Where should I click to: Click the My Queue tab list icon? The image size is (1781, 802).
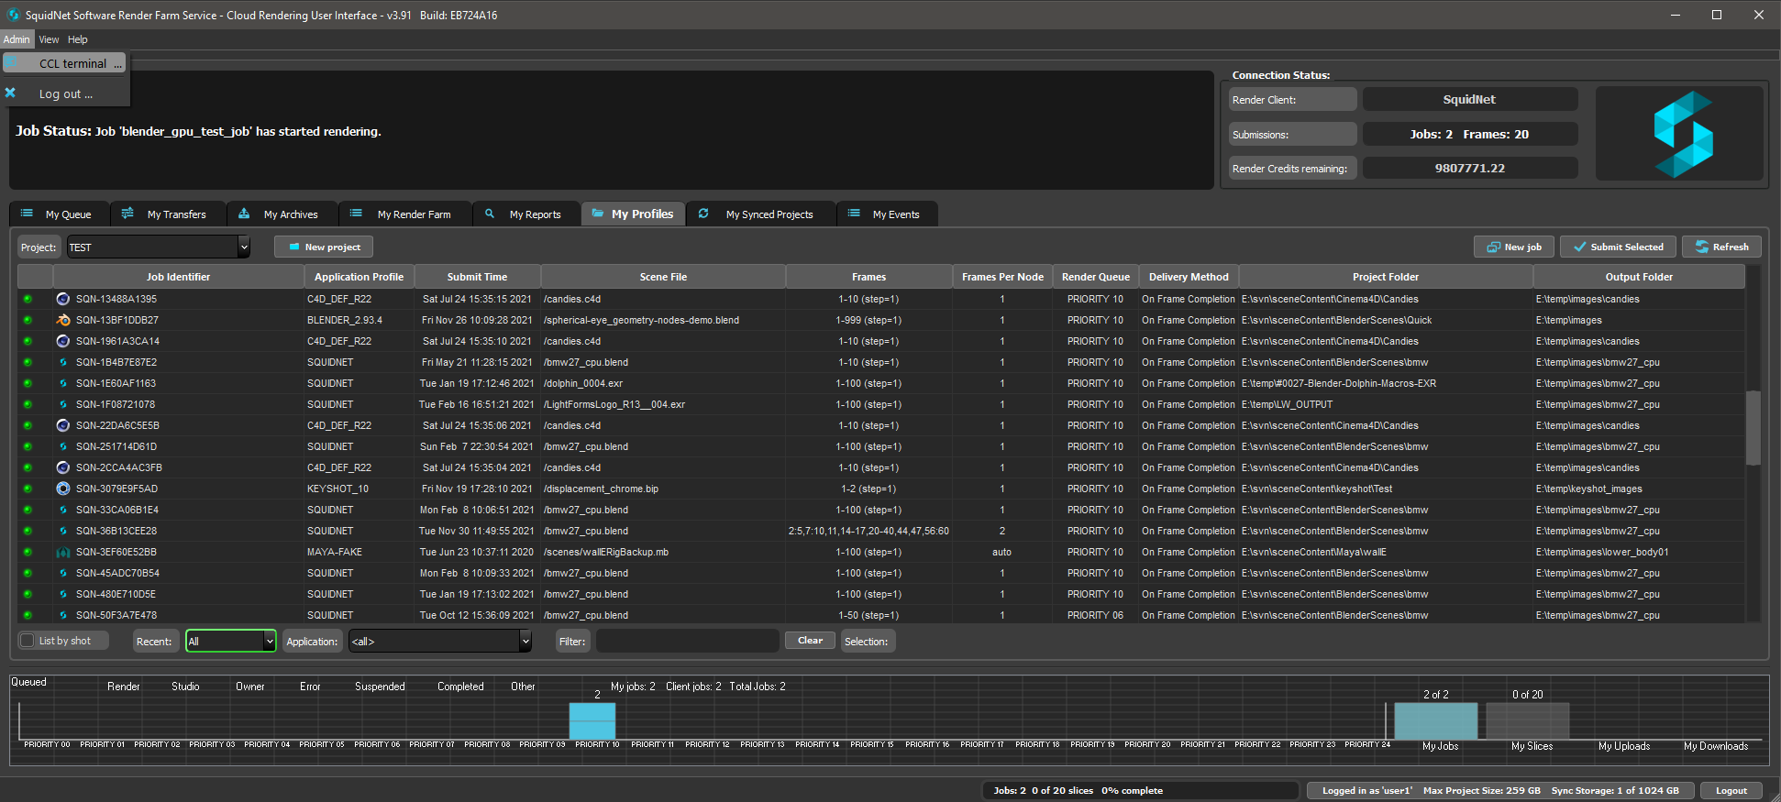click(27, 213)
